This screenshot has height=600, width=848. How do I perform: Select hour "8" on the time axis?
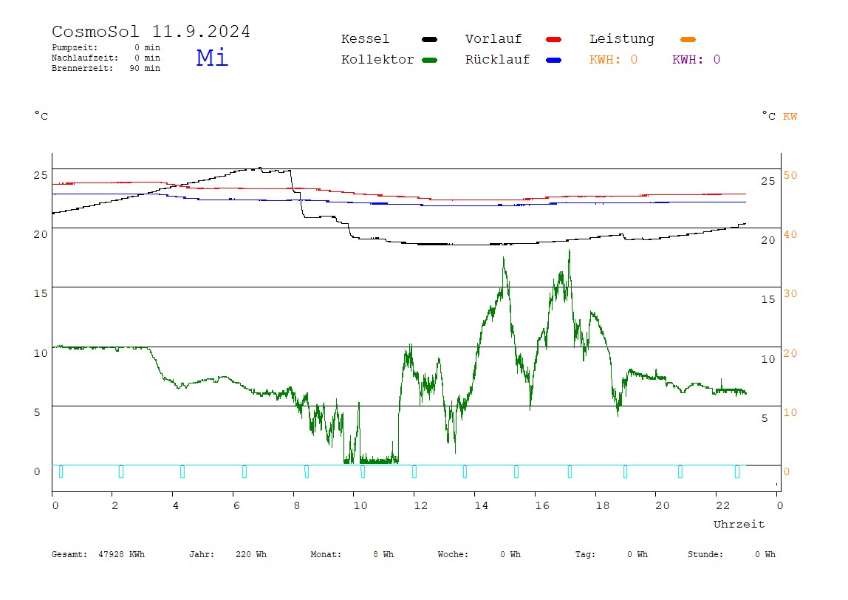[297, 506]
